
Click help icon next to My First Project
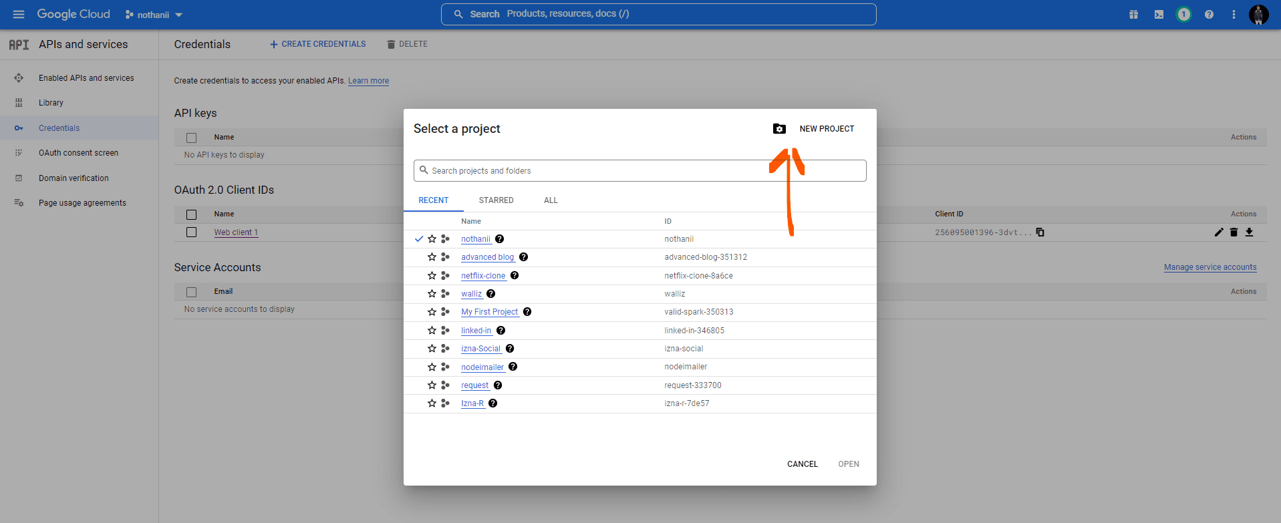point(527,311)
